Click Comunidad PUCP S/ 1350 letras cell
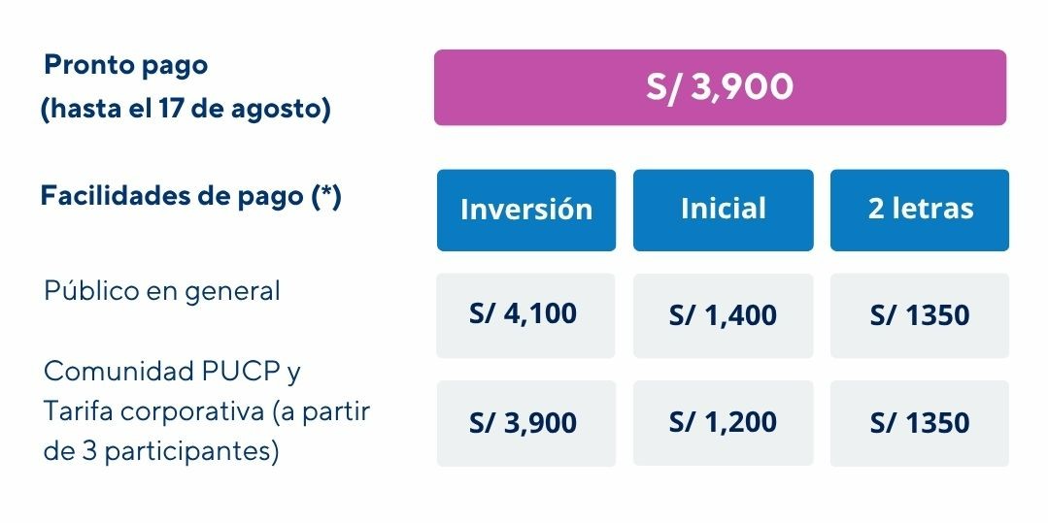 click(x=920, y=423)
